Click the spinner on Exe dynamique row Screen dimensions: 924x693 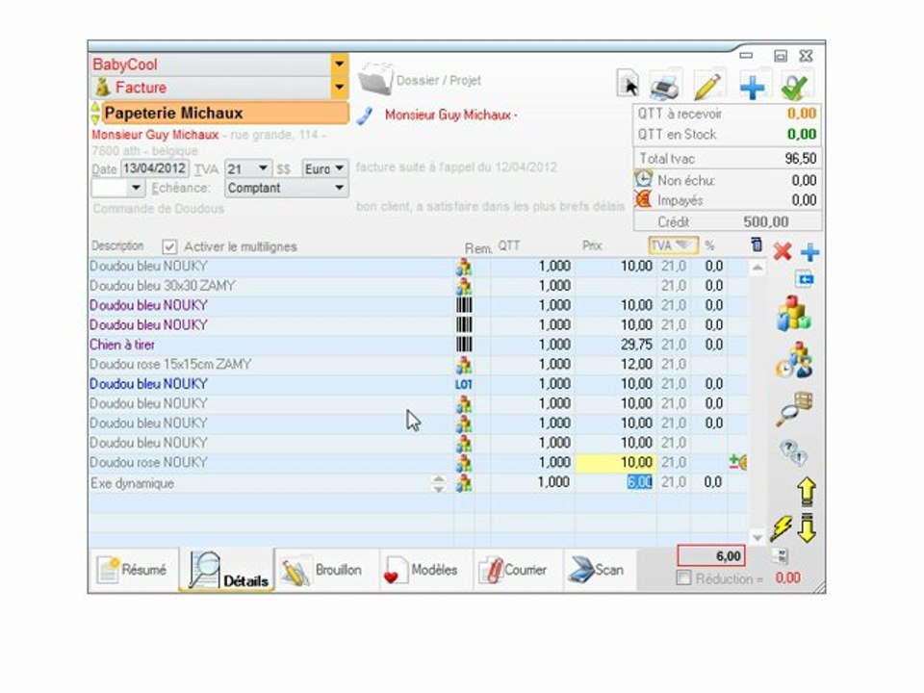tap(439, 483)
